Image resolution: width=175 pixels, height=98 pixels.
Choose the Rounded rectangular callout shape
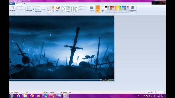[71, 11]
